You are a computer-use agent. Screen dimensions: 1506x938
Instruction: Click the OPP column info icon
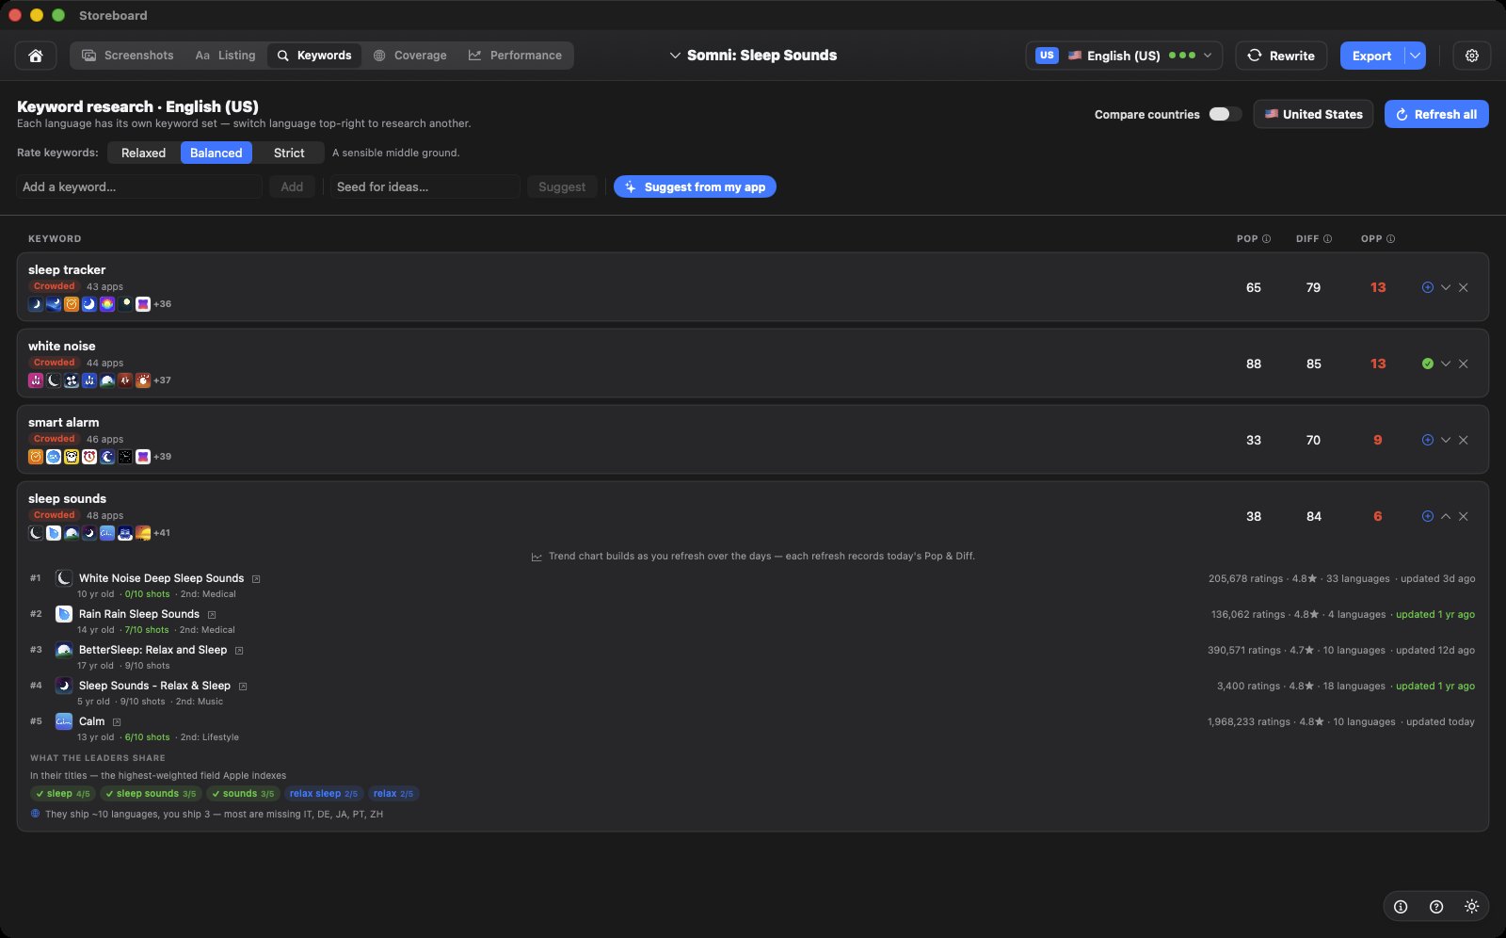[1391, 239]
